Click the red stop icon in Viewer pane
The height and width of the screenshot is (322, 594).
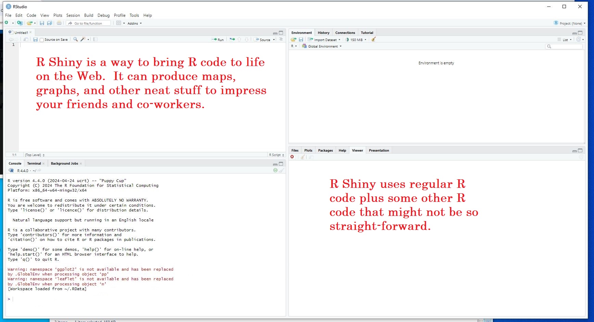[x=292, y=157]
